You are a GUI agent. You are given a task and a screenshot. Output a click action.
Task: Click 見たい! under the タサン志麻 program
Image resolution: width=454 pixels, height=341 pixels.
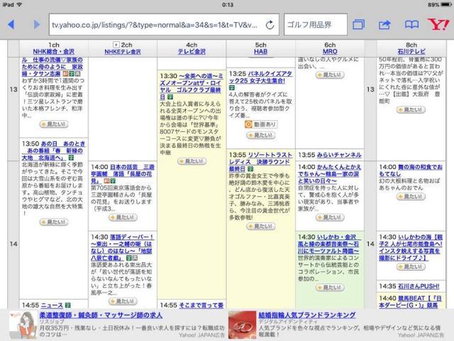tap(54, 124)
